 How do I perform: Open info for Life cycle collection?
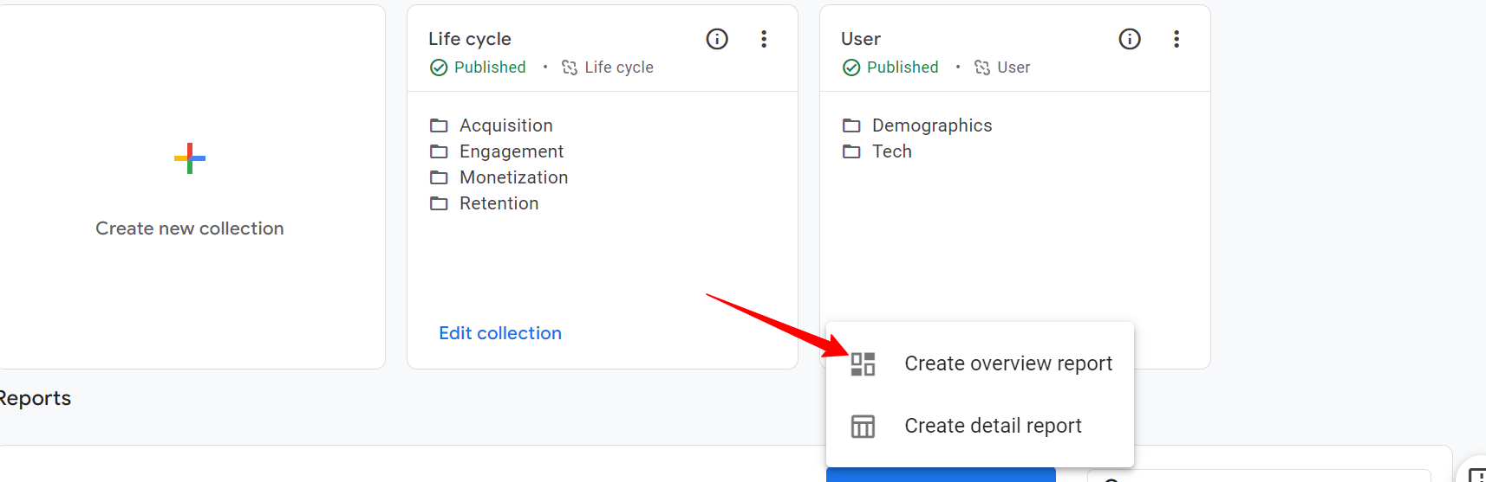coord(717,39)
